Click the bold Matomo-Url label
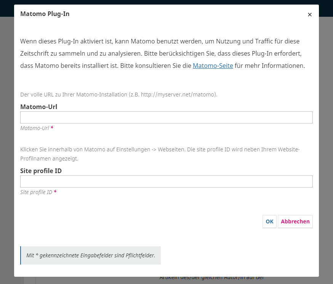The image size is (333, 284). pos(38,107)
